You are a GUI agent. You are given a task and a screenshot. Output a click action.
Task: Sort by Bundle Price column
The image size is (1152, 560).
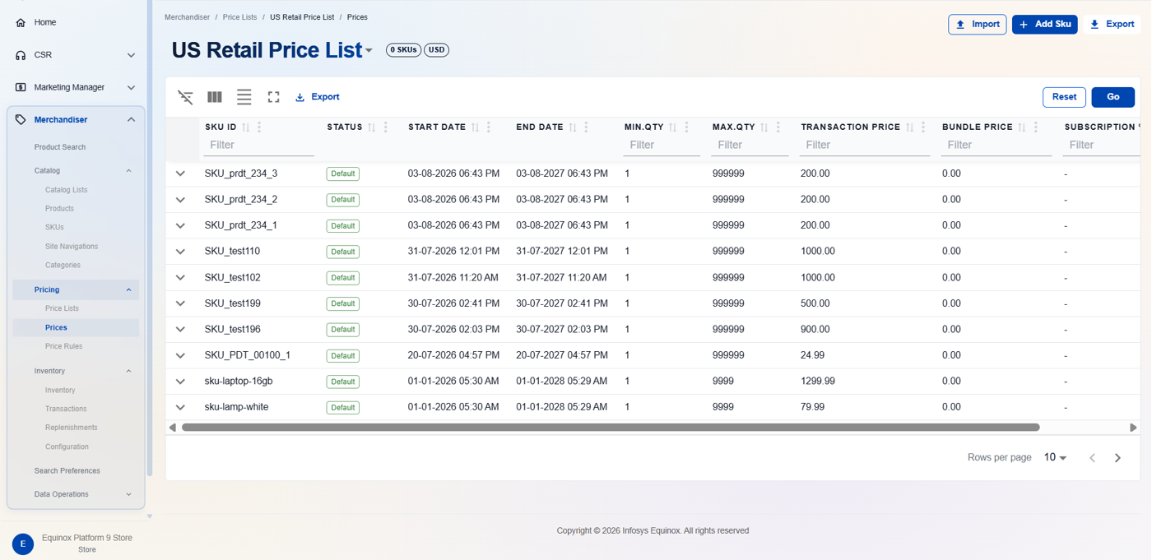click(x=1022, y=127)
